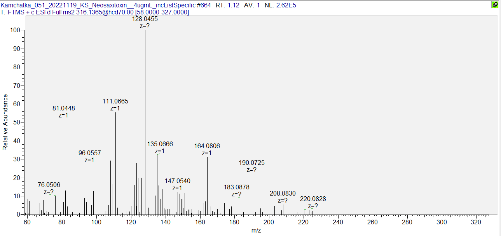Click the 81.0448 peak label
This screenshot has width=501, height=236.
pyautogui.click(x=64, y=108)
